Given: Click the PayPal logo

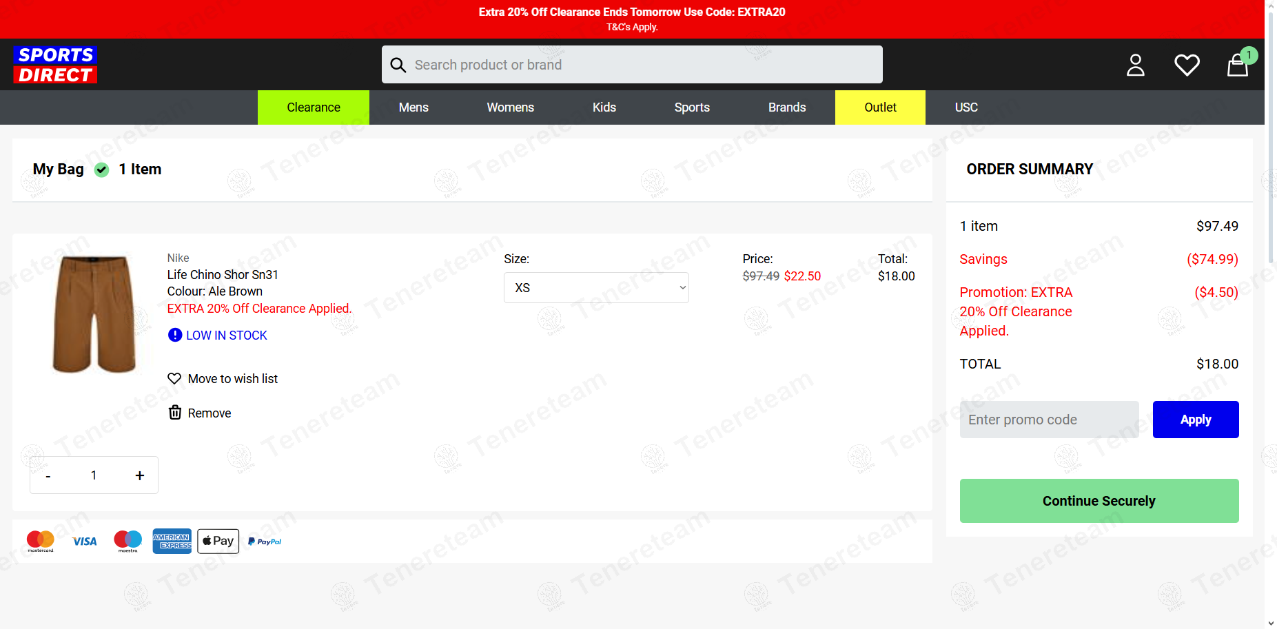Looking at the screenshot, I should (x=265, y=542).
